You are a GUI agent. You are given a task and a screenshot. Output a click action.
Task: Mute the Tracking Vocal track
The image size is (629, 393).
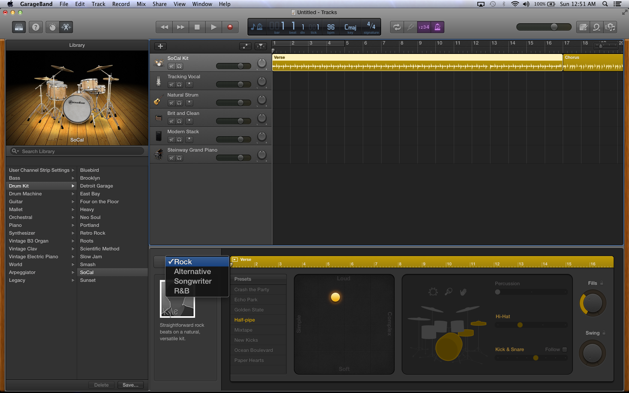[171, 85]
